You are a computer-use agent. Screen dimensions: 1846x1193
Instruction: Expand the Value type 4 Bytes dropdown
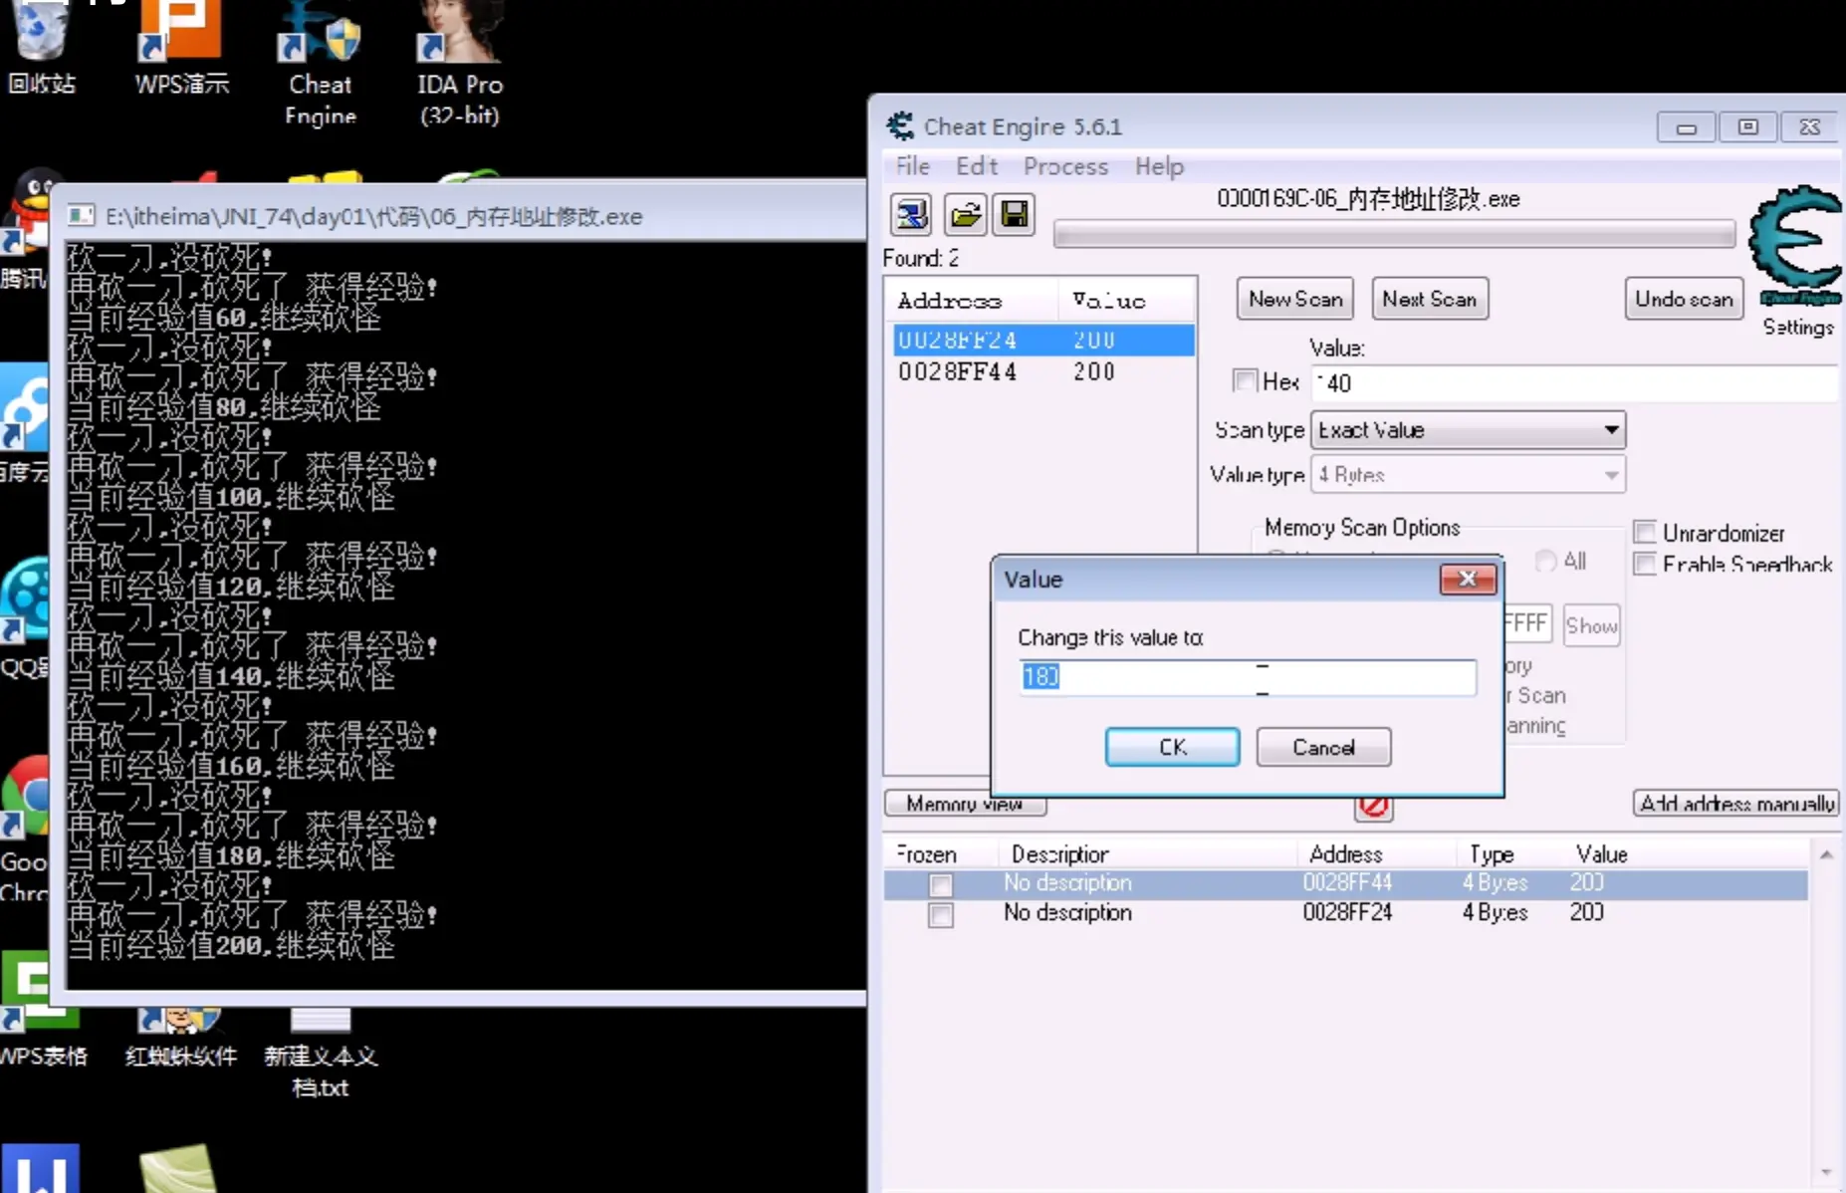1468,475
